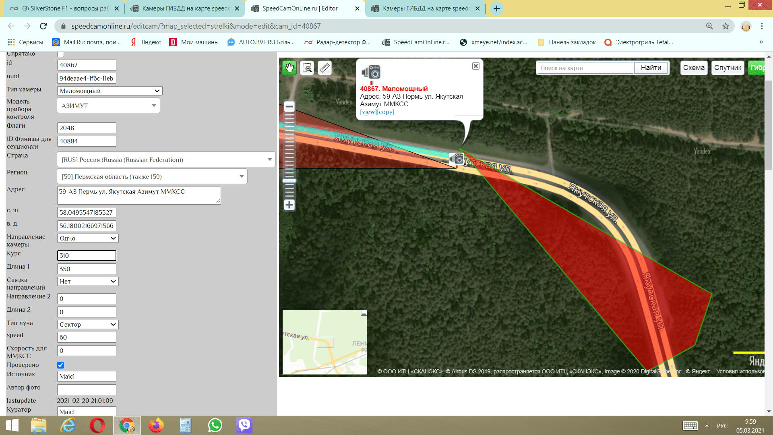Viewport: 773px width, 435px height.
Task: Select the ruler distance tool
Action: [325, 68]
